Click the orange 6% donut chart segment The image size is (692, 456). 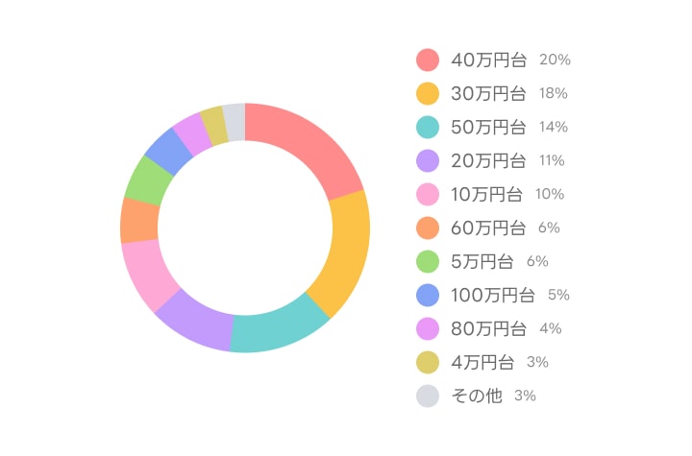click(139, 220)
